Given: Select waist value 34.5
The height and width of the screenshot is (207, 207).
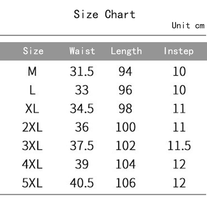Looking at the screenshot, I should click(x=82, y=109).
